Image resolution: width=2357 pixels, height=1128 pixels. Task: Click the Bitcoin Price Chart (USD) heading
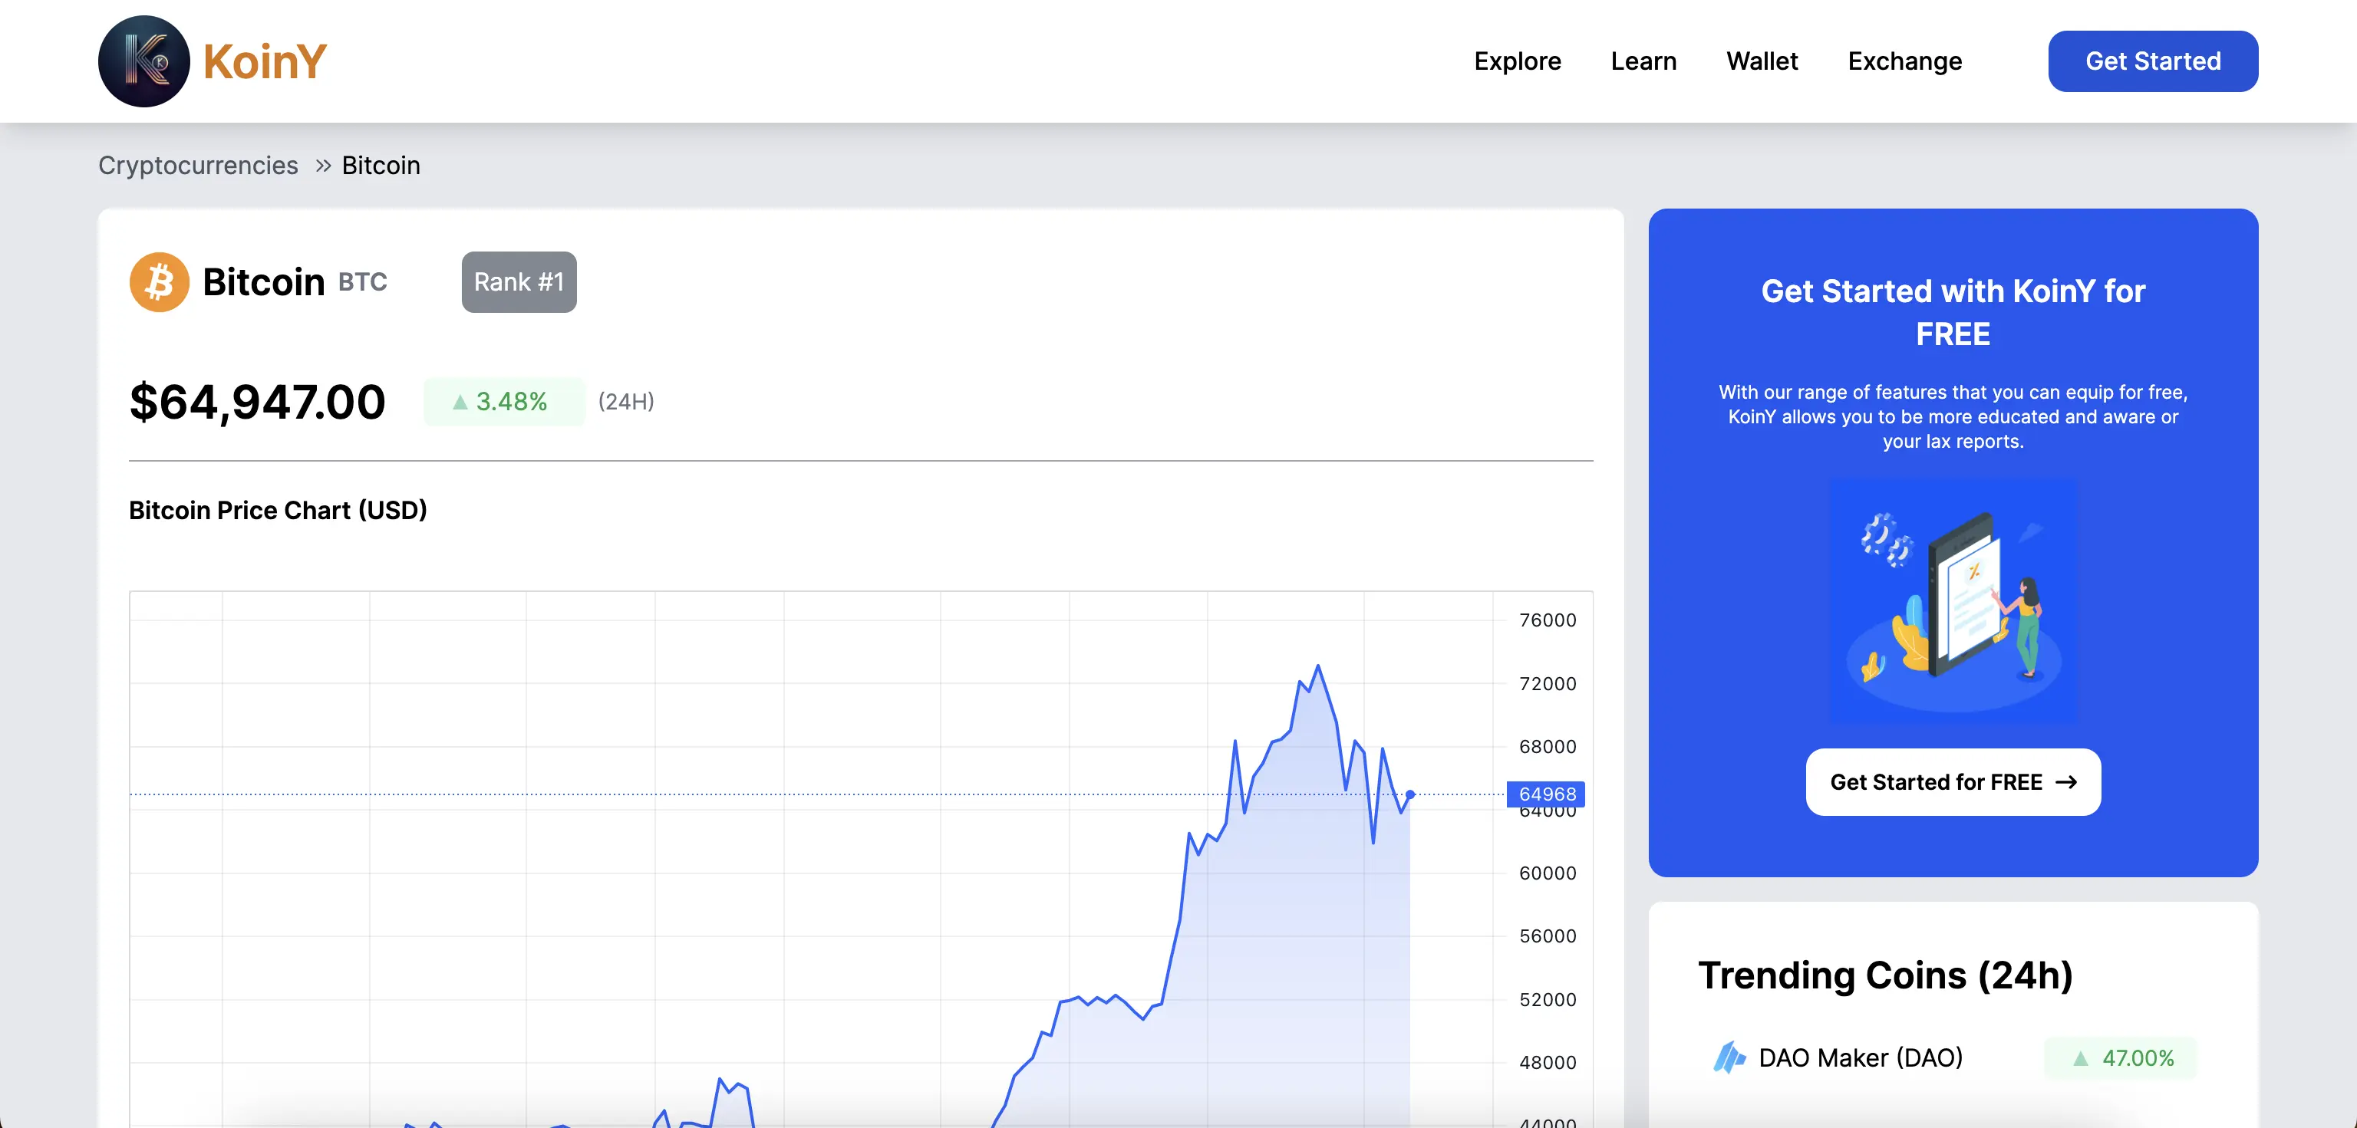[x=279, y=510]
